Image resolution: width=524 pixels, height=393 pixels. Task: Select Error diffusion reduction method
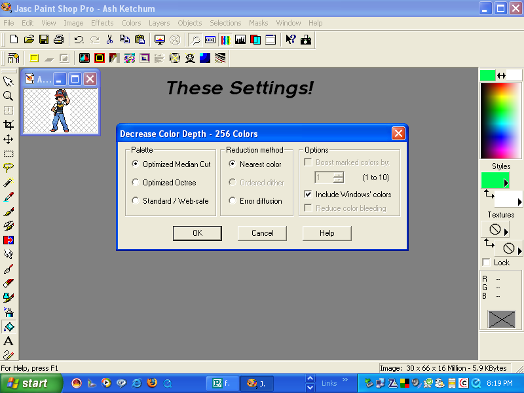tap(255, 201)
